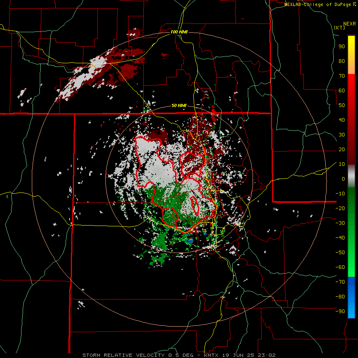This screenshot has width=358, height=358.
Task: Click the 100 NMI range ring label
Action: tap(179, 32)
